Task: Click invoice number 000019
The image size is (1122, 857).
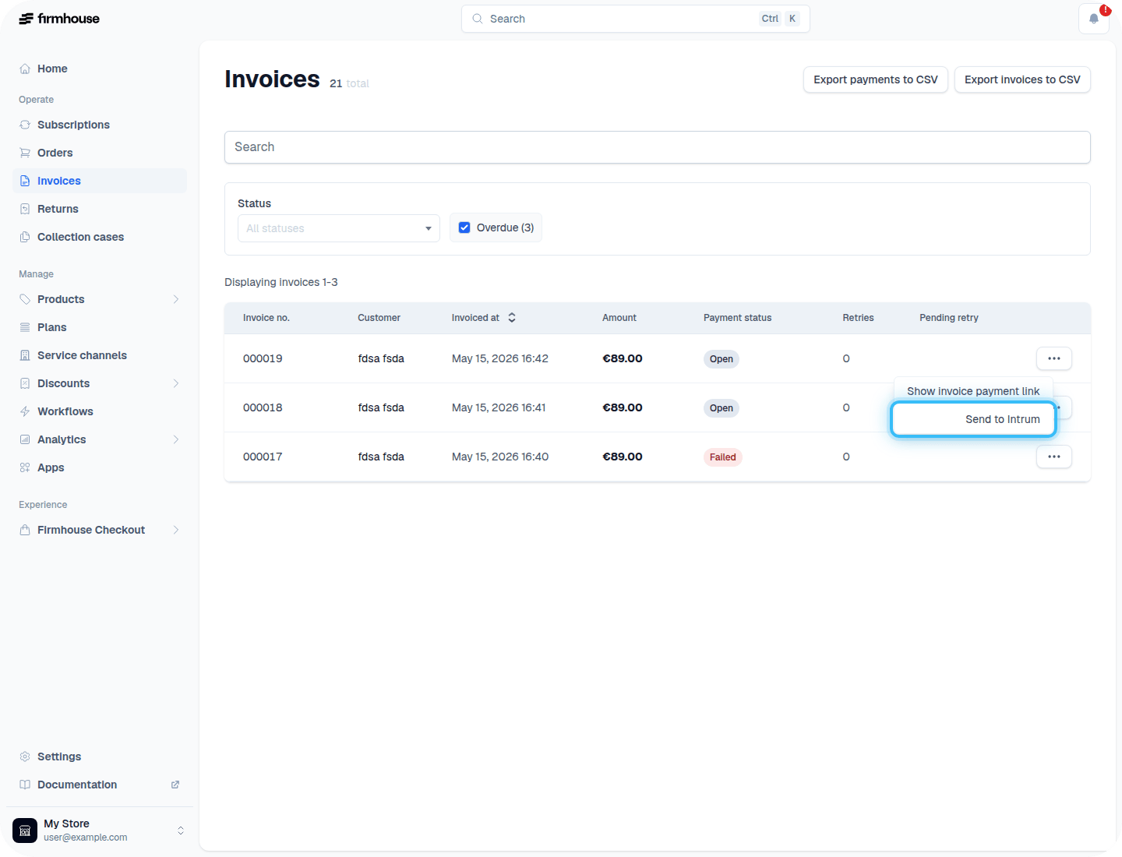Action: [x=263, y=358]
